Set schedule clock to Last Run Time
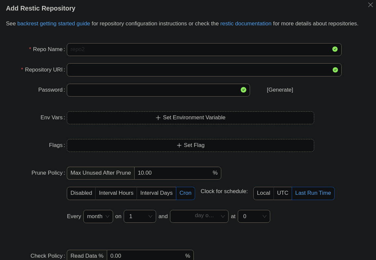376x260 pixels. click(313, 193)
